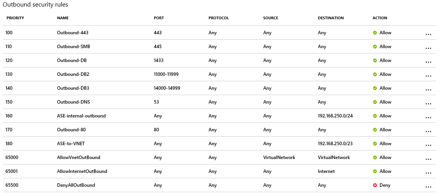This screenshot has width=442, height=196.
Task: Click the ellipsis for the Outbound-DB2 rule
Action: point(428,76)
